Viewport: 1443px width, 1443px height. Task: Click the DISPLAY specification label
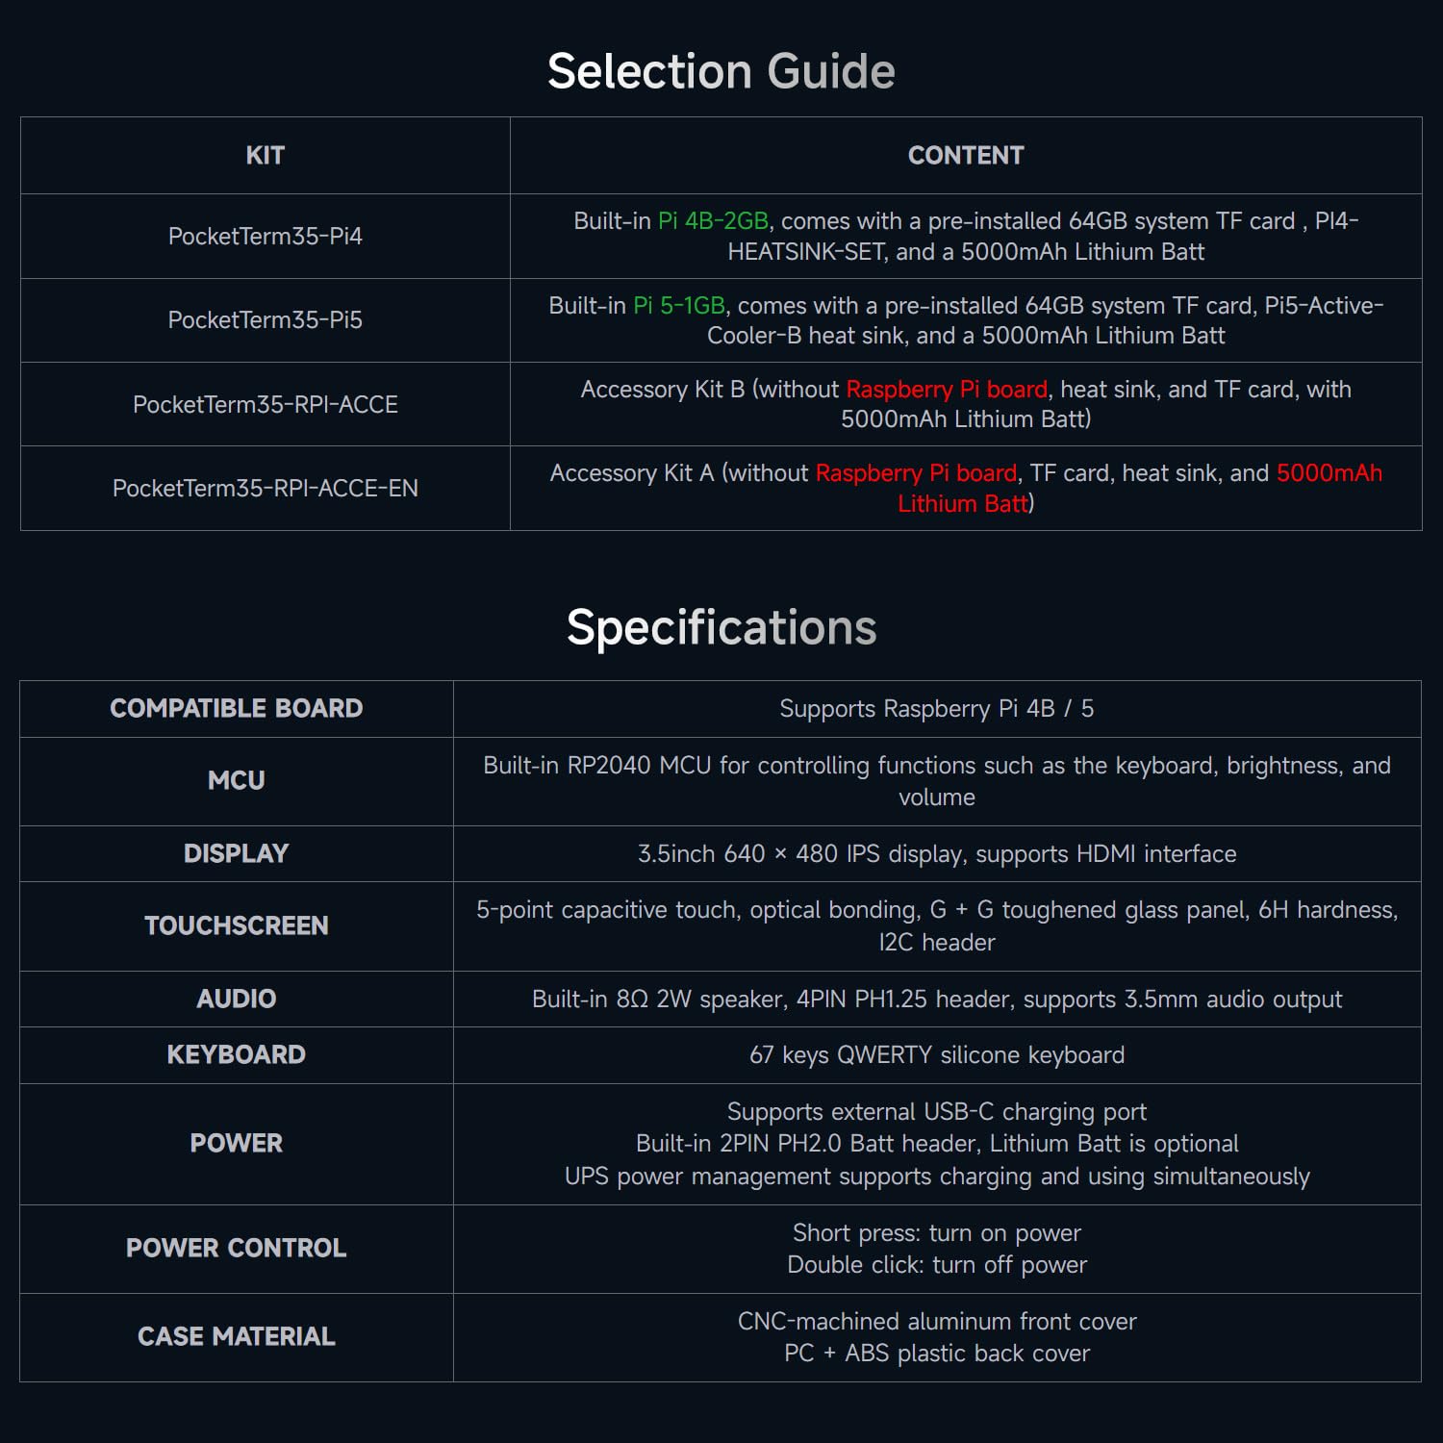(x=237, y=854)
